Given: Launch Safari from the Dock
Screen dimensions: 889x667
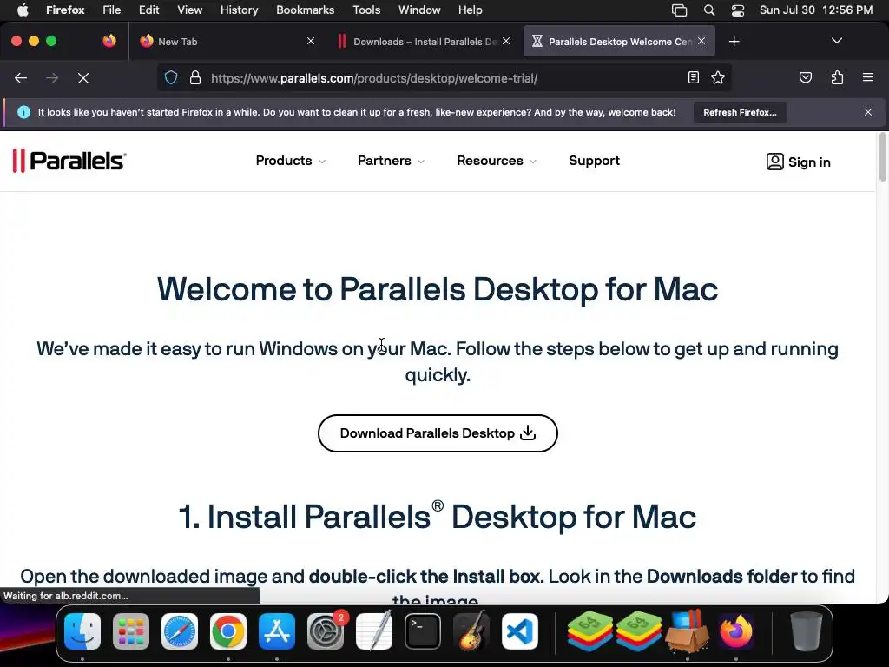Looking at the screenshot, I should click(x=180, y=631).
